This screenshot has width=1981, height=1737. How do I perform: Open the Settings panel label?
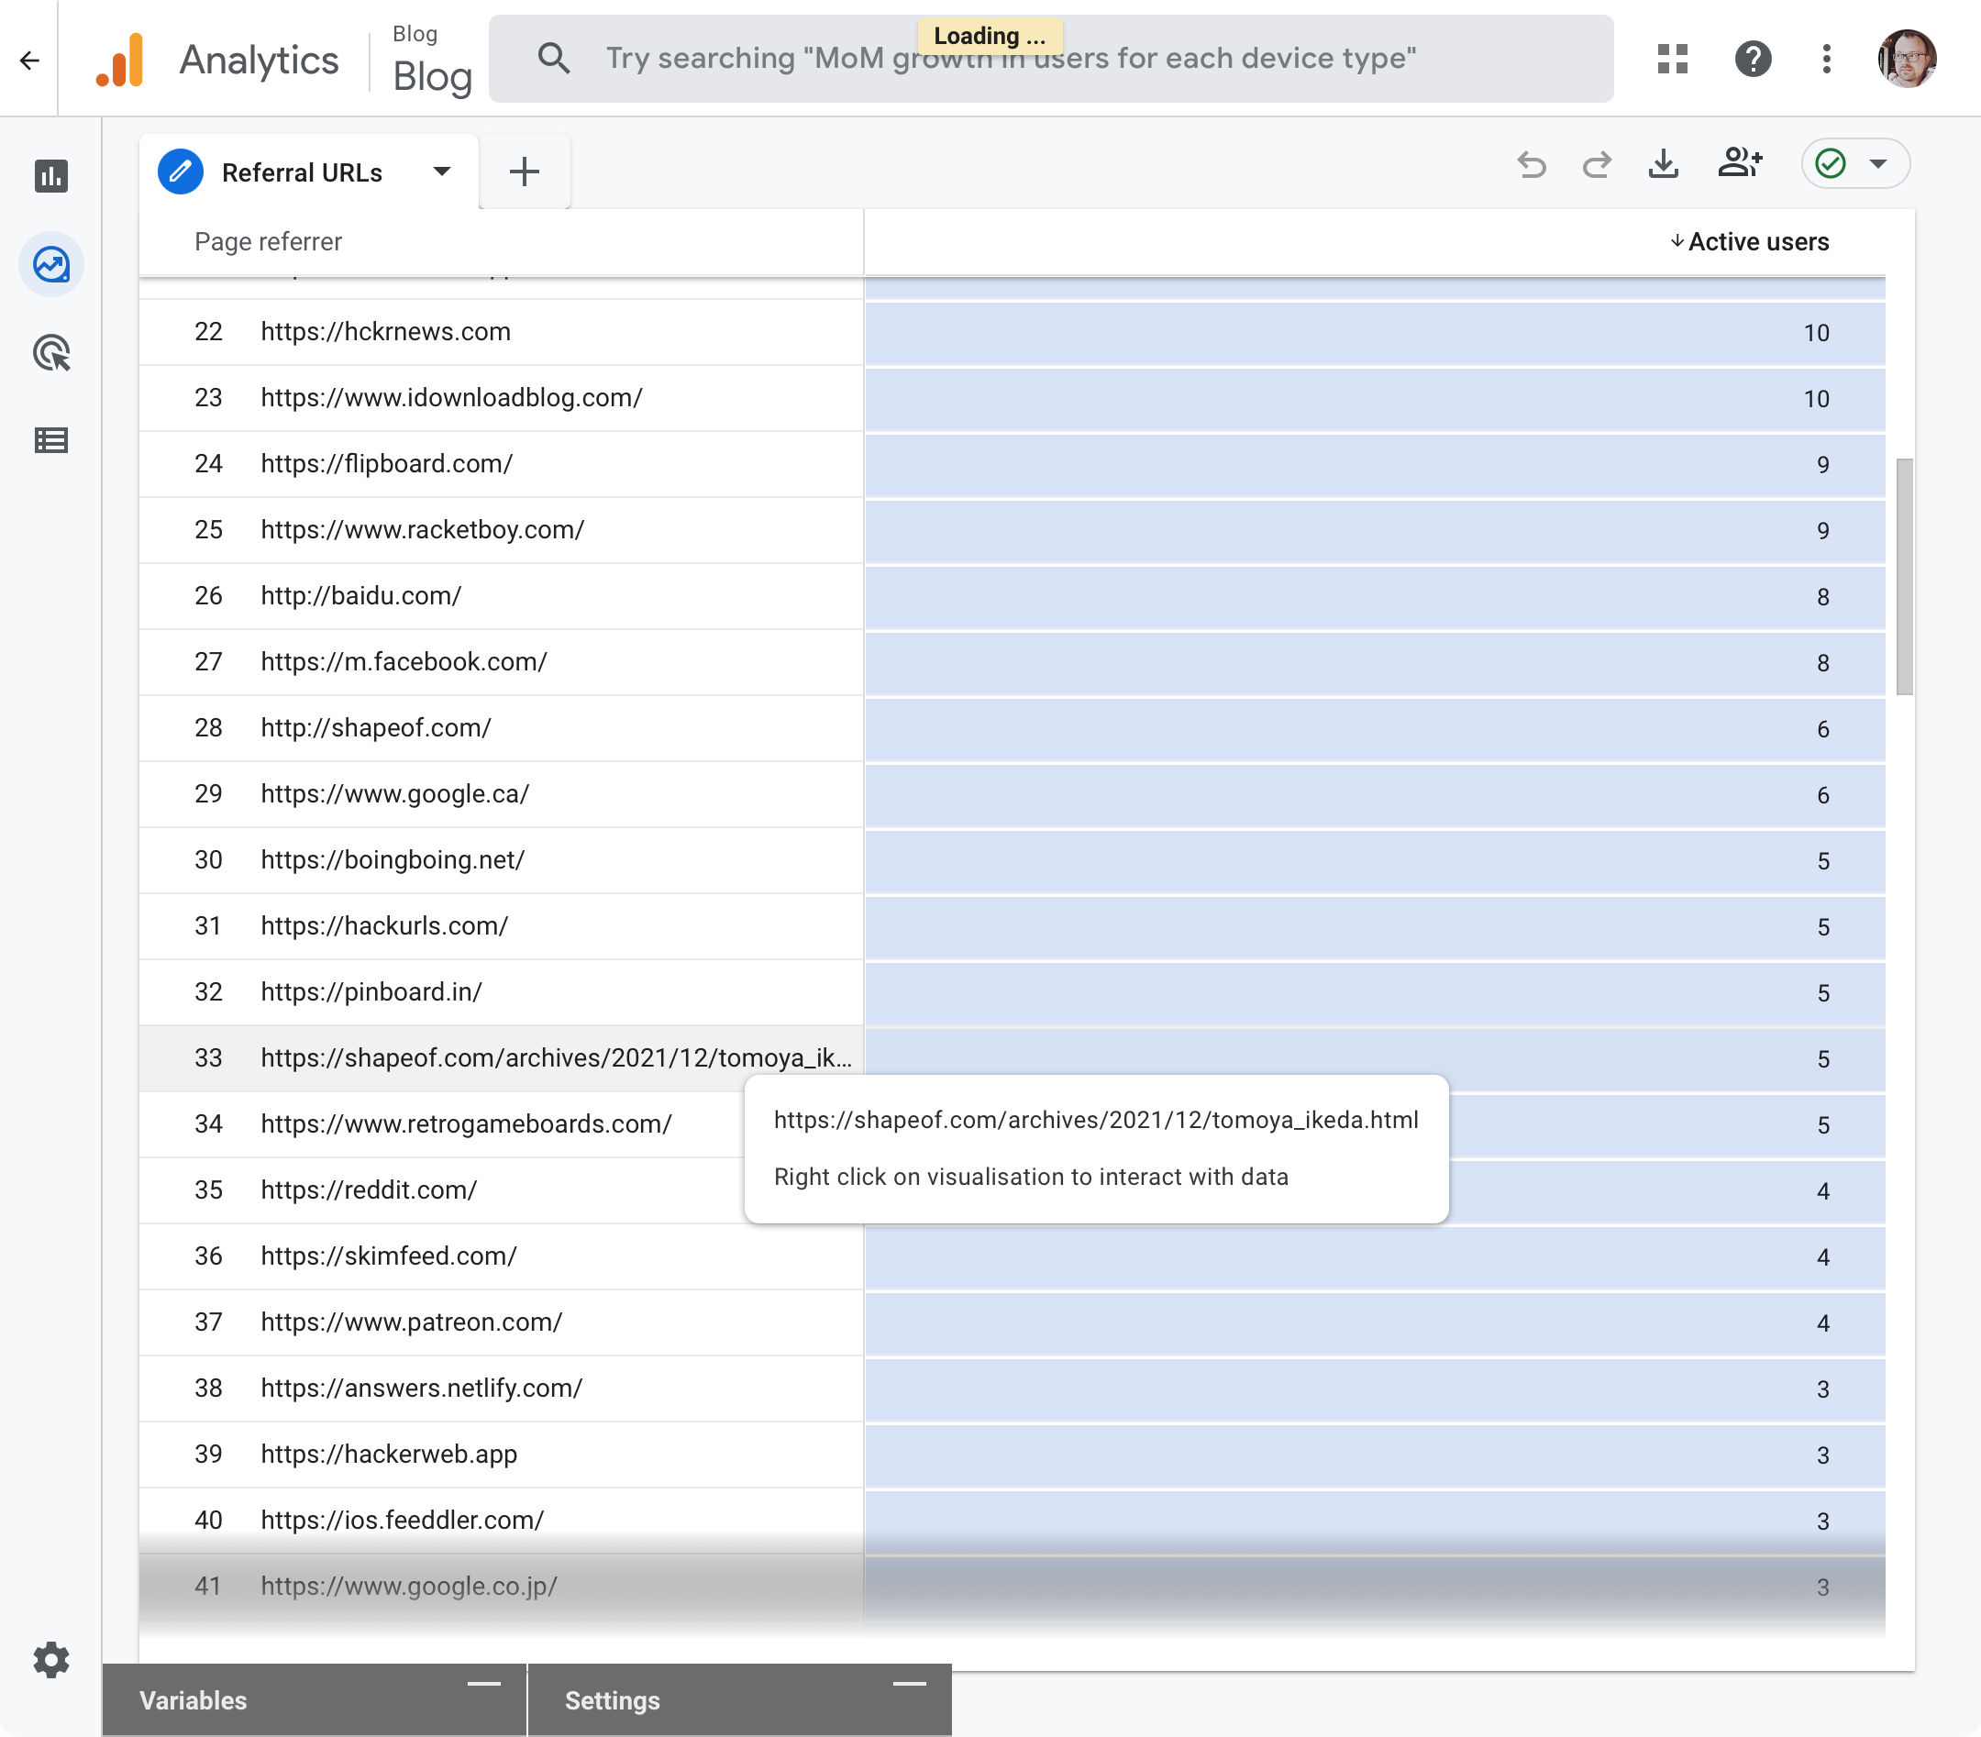(612, 1700)
